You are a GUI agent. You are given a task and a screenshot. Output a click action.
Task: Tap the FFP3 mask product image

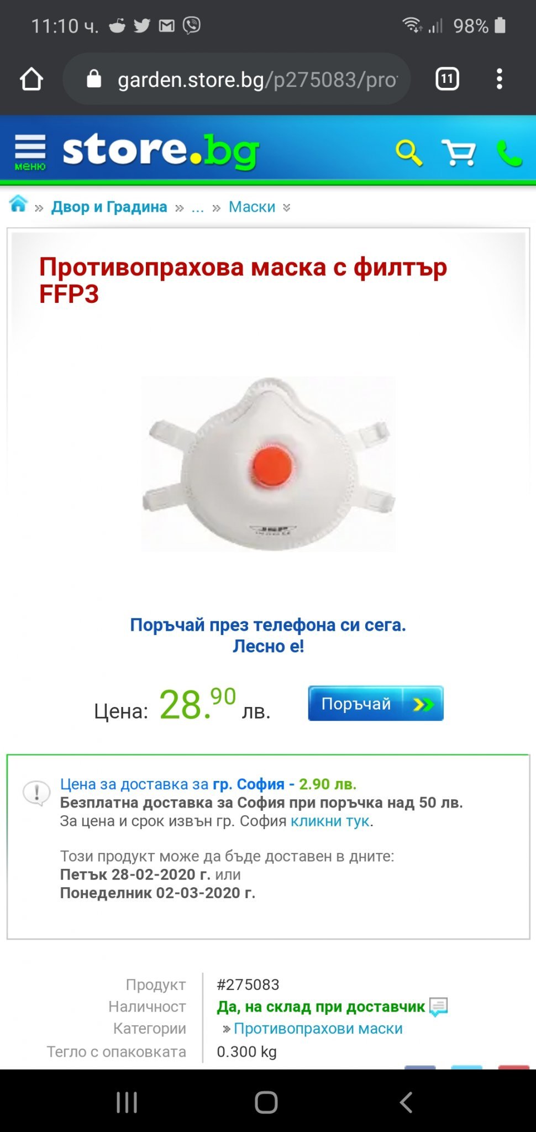click(x=269, y=464)
